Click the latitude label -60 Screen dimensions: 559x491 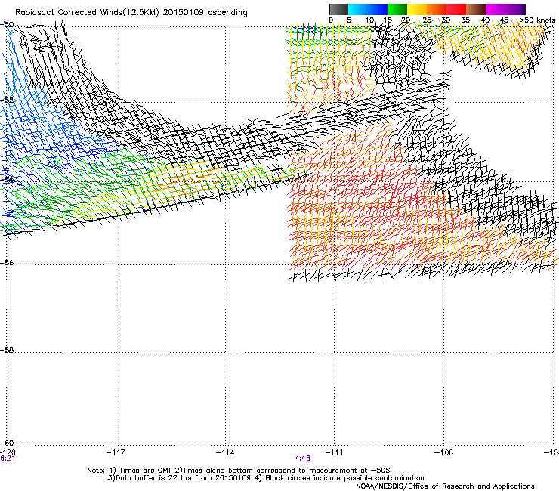click(7, 443)
